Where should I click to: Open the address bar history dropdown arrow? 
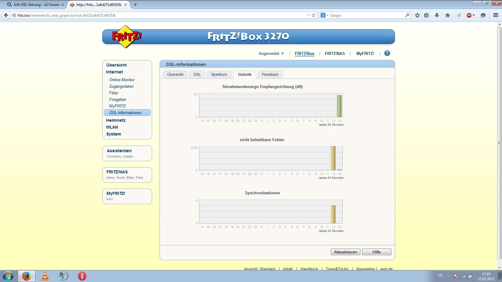(x=308, y=15)
